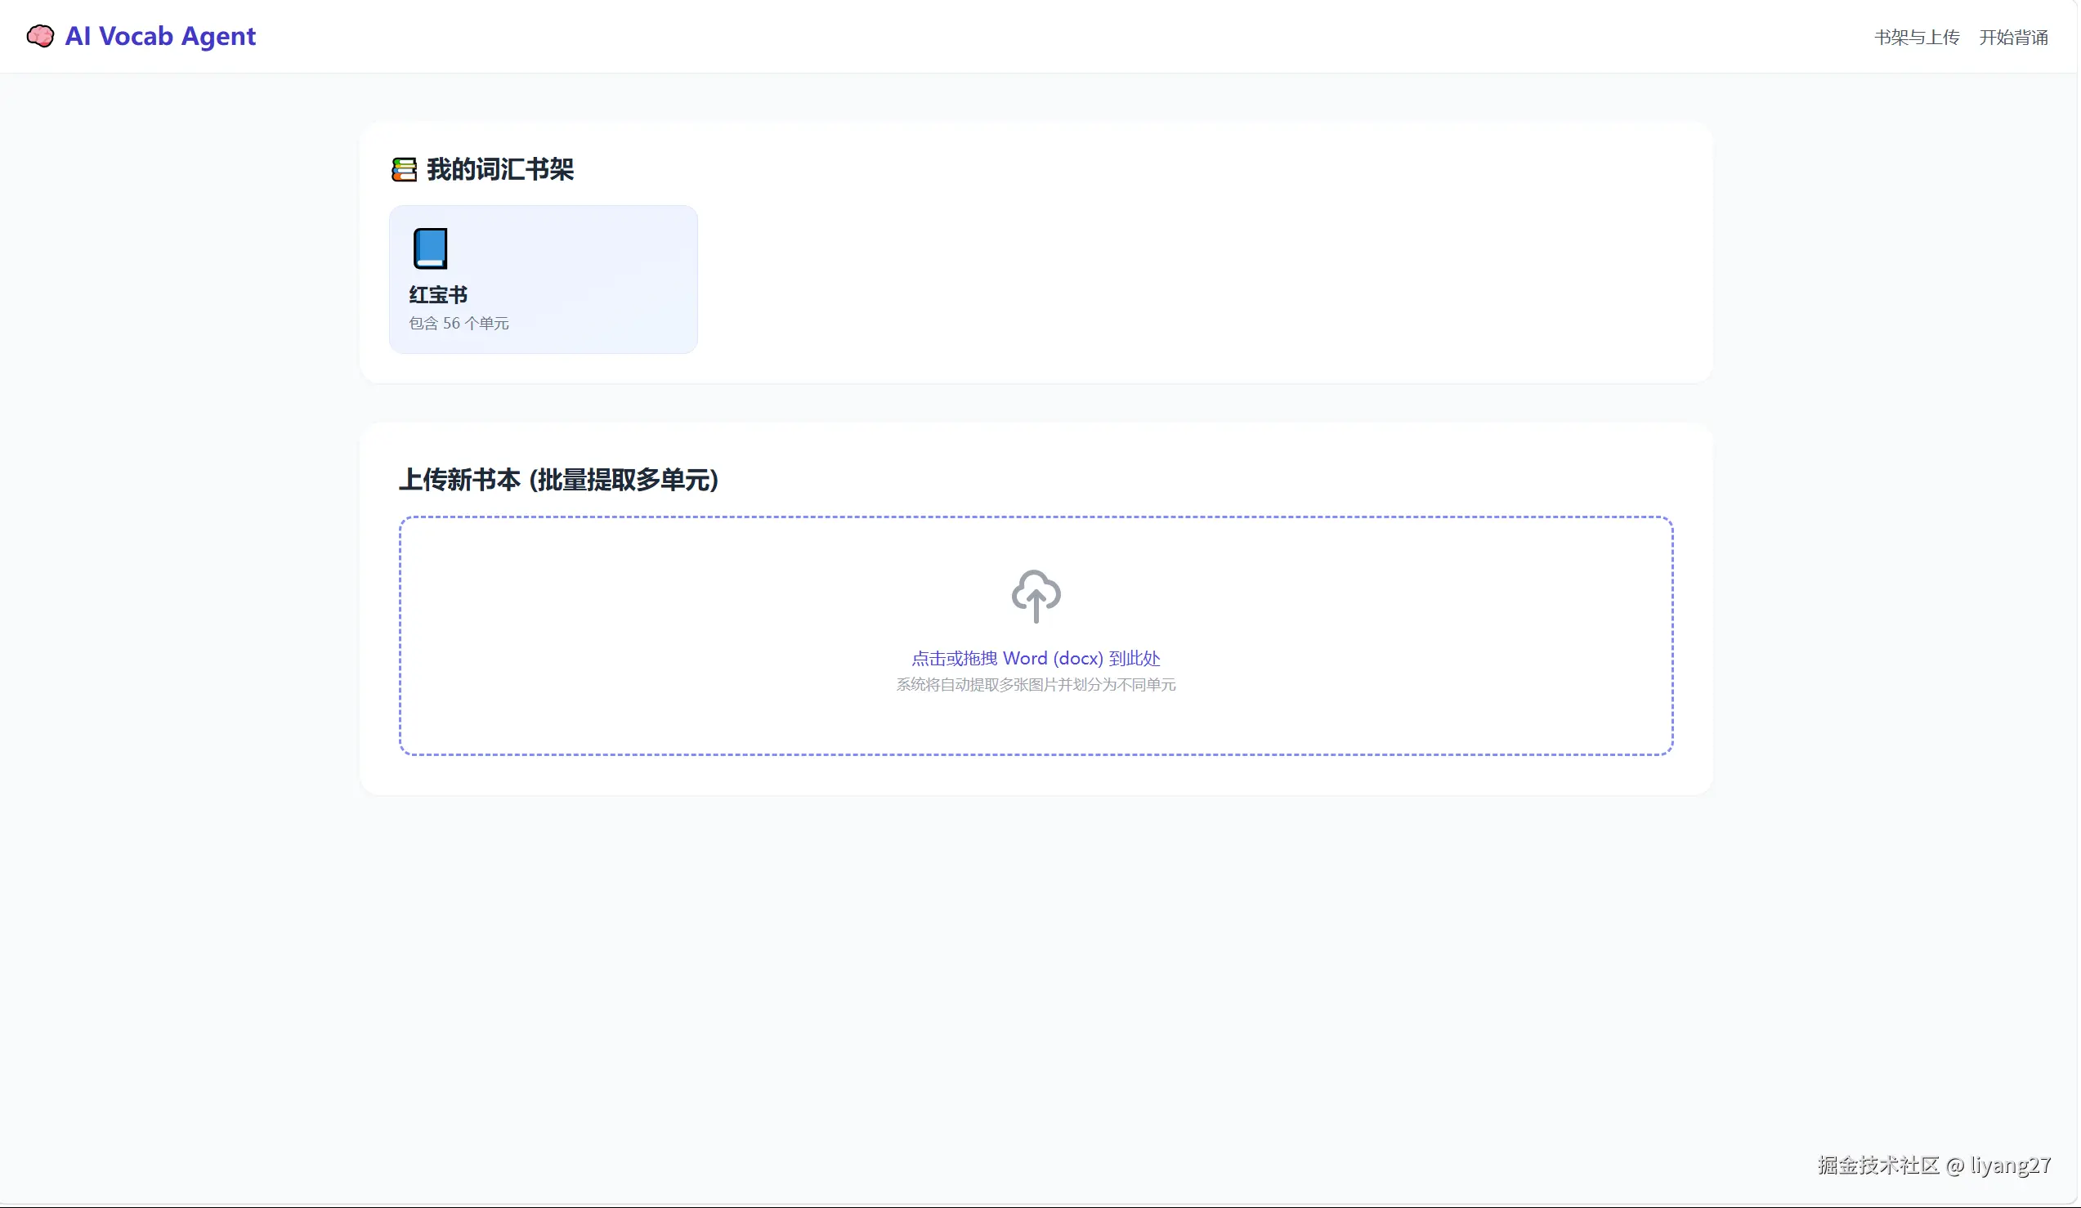
Task: Click the 我的词汇书架 heading
Action: pyautogui.click(x=499, y=170)
